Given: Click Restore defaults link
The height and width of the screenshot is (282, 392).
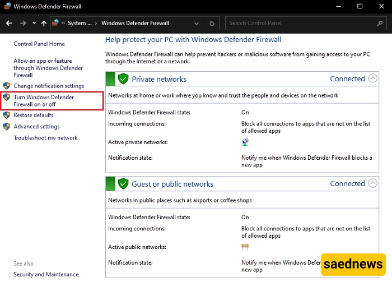Looking at the screenshot, I should point(34,115).
